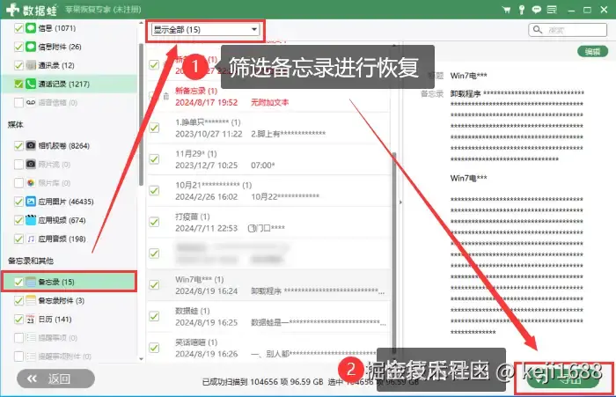This screenshot has width=616, height=397.
Task: Click the sidebar scroll-down arrow
Action: 142,358
